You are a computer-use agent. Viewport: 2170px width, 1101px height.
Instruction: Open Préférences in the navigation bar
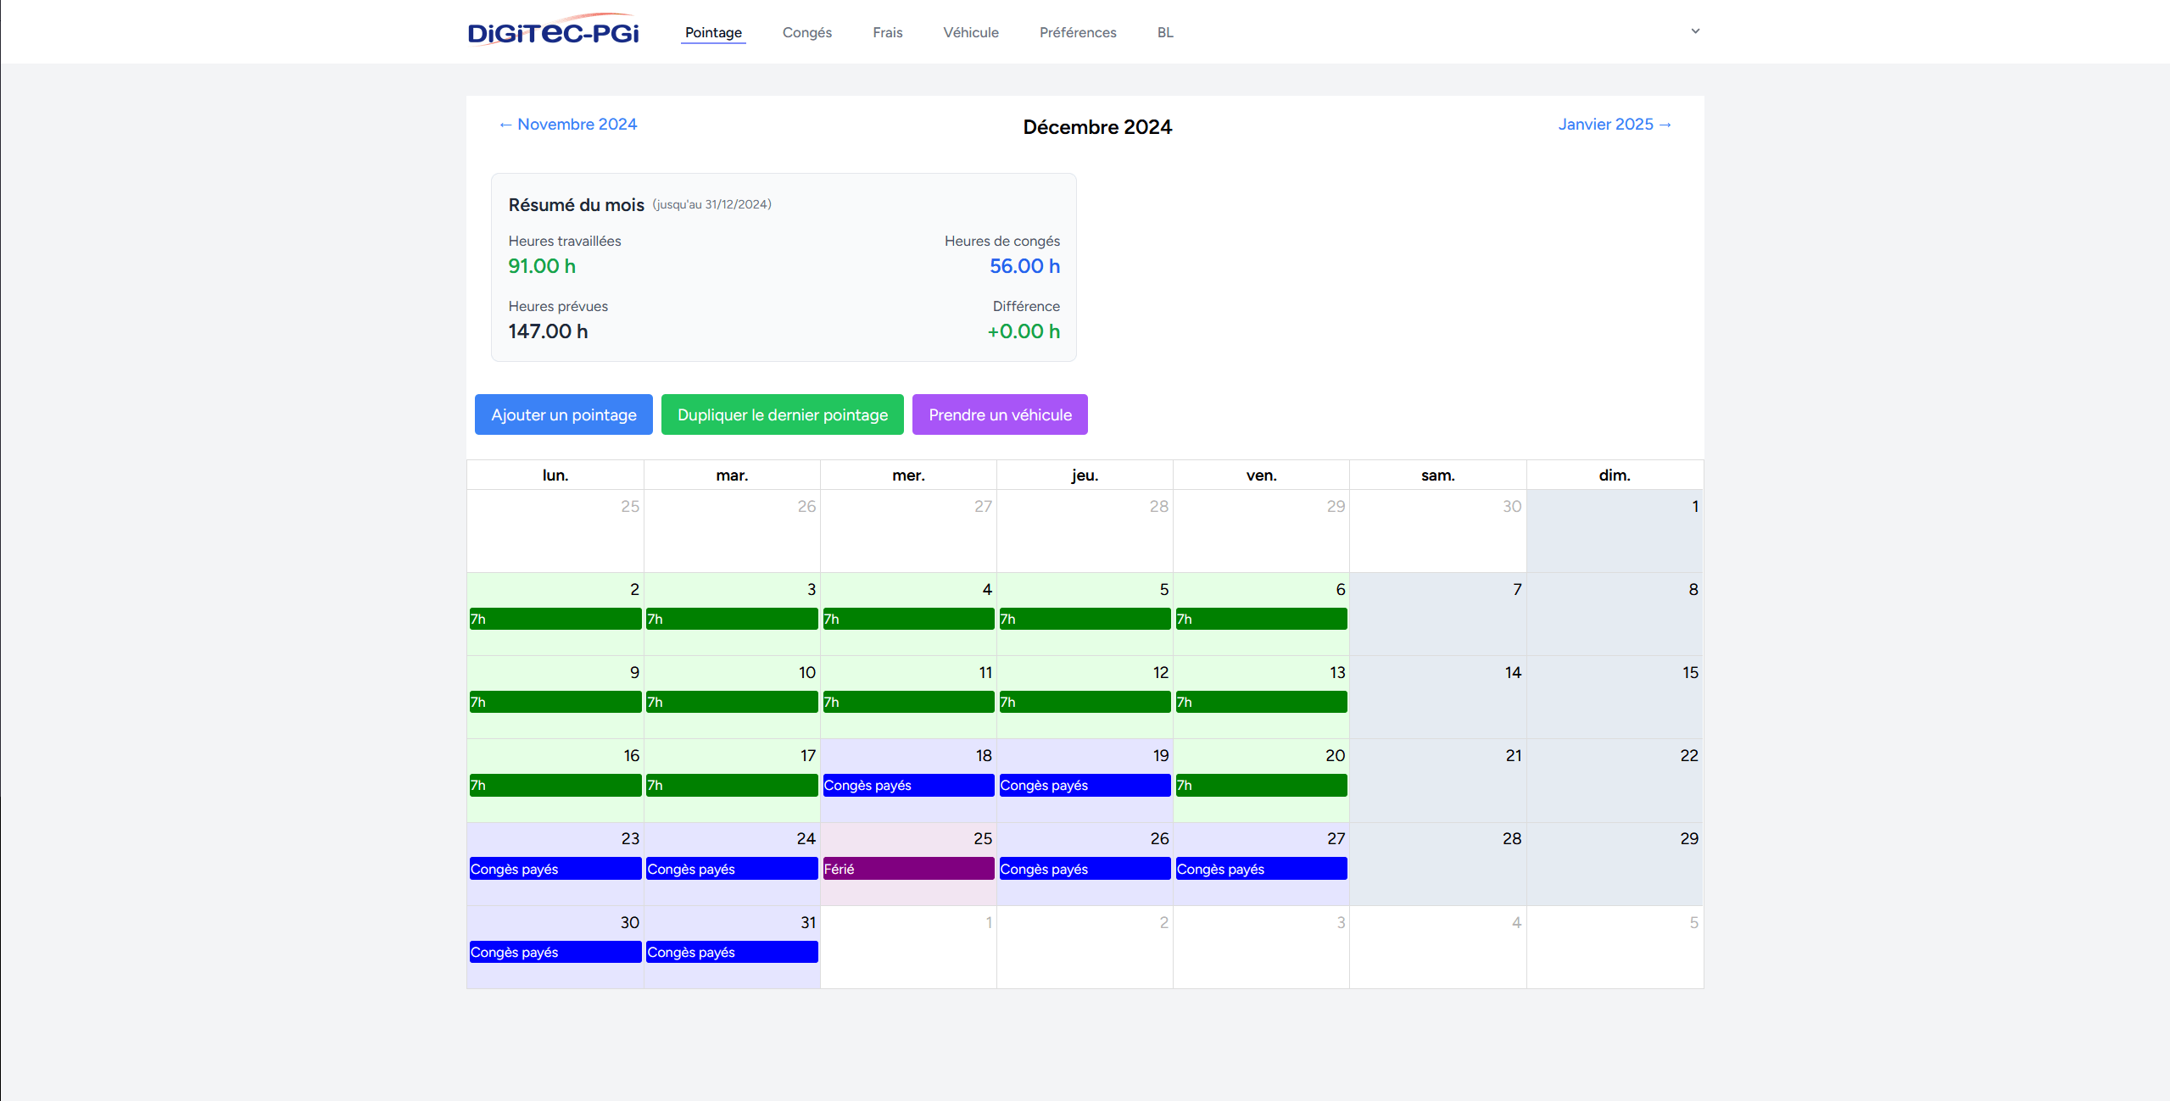1077,32
